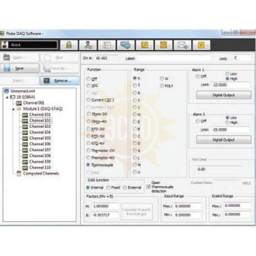Click the Save button
The image size is (256, 256).
coord(20,68)
